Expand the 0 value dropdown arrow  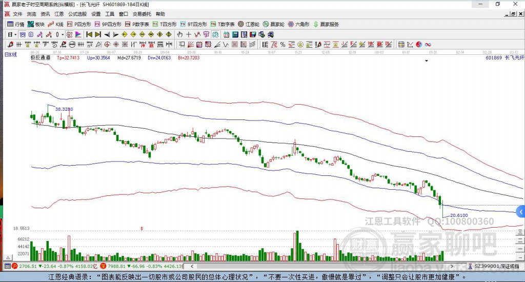pyautogui.click(x=63, y=34)
